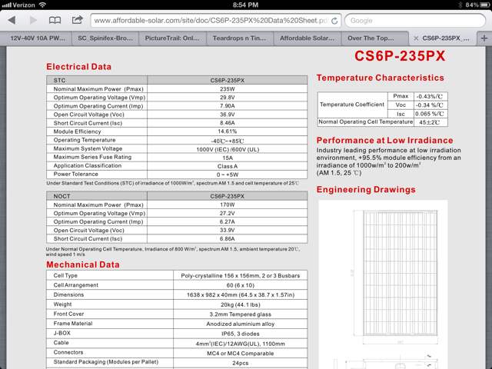Select the 6.27A NOCT current value
492x369 pixels.
tap(228, 222)
